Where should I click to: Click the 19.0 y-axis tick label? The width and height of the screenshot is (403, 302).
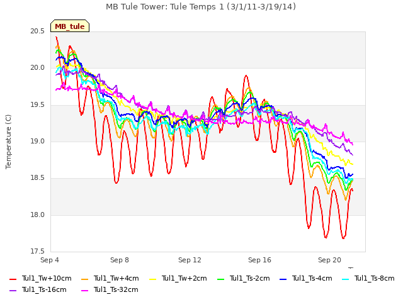[x=37, y=141]
